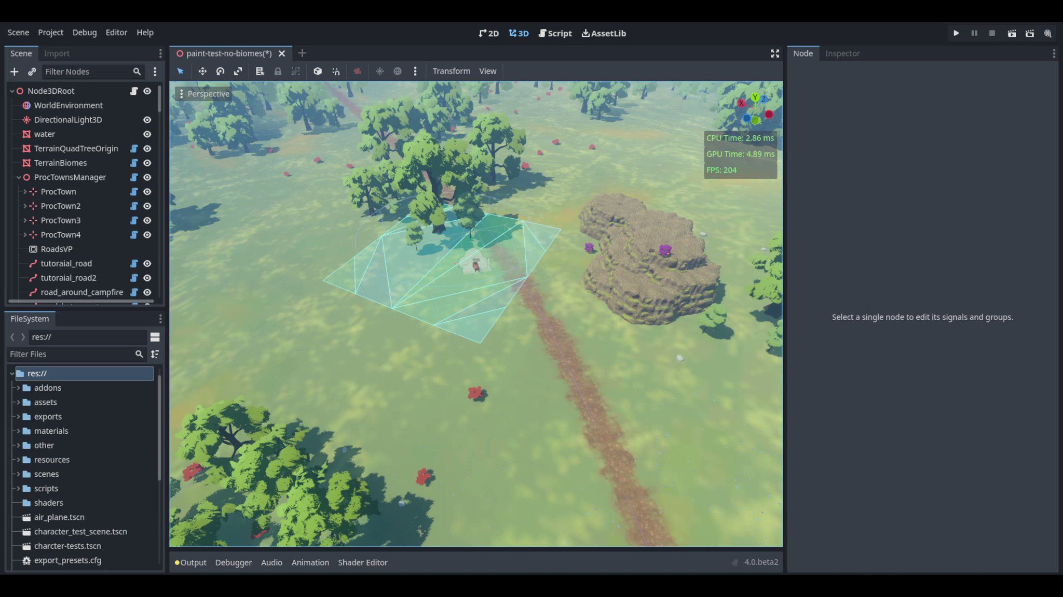Toggle visibility of the water node

[x=147, y=134]
